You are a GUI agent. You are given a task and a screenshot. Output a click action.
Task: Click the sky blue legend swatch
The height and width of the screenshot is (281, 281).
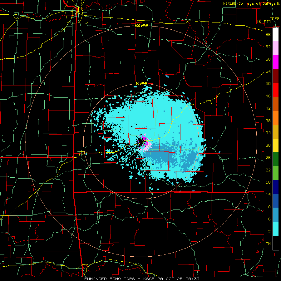pyautogui.click(x=276, y=215)
